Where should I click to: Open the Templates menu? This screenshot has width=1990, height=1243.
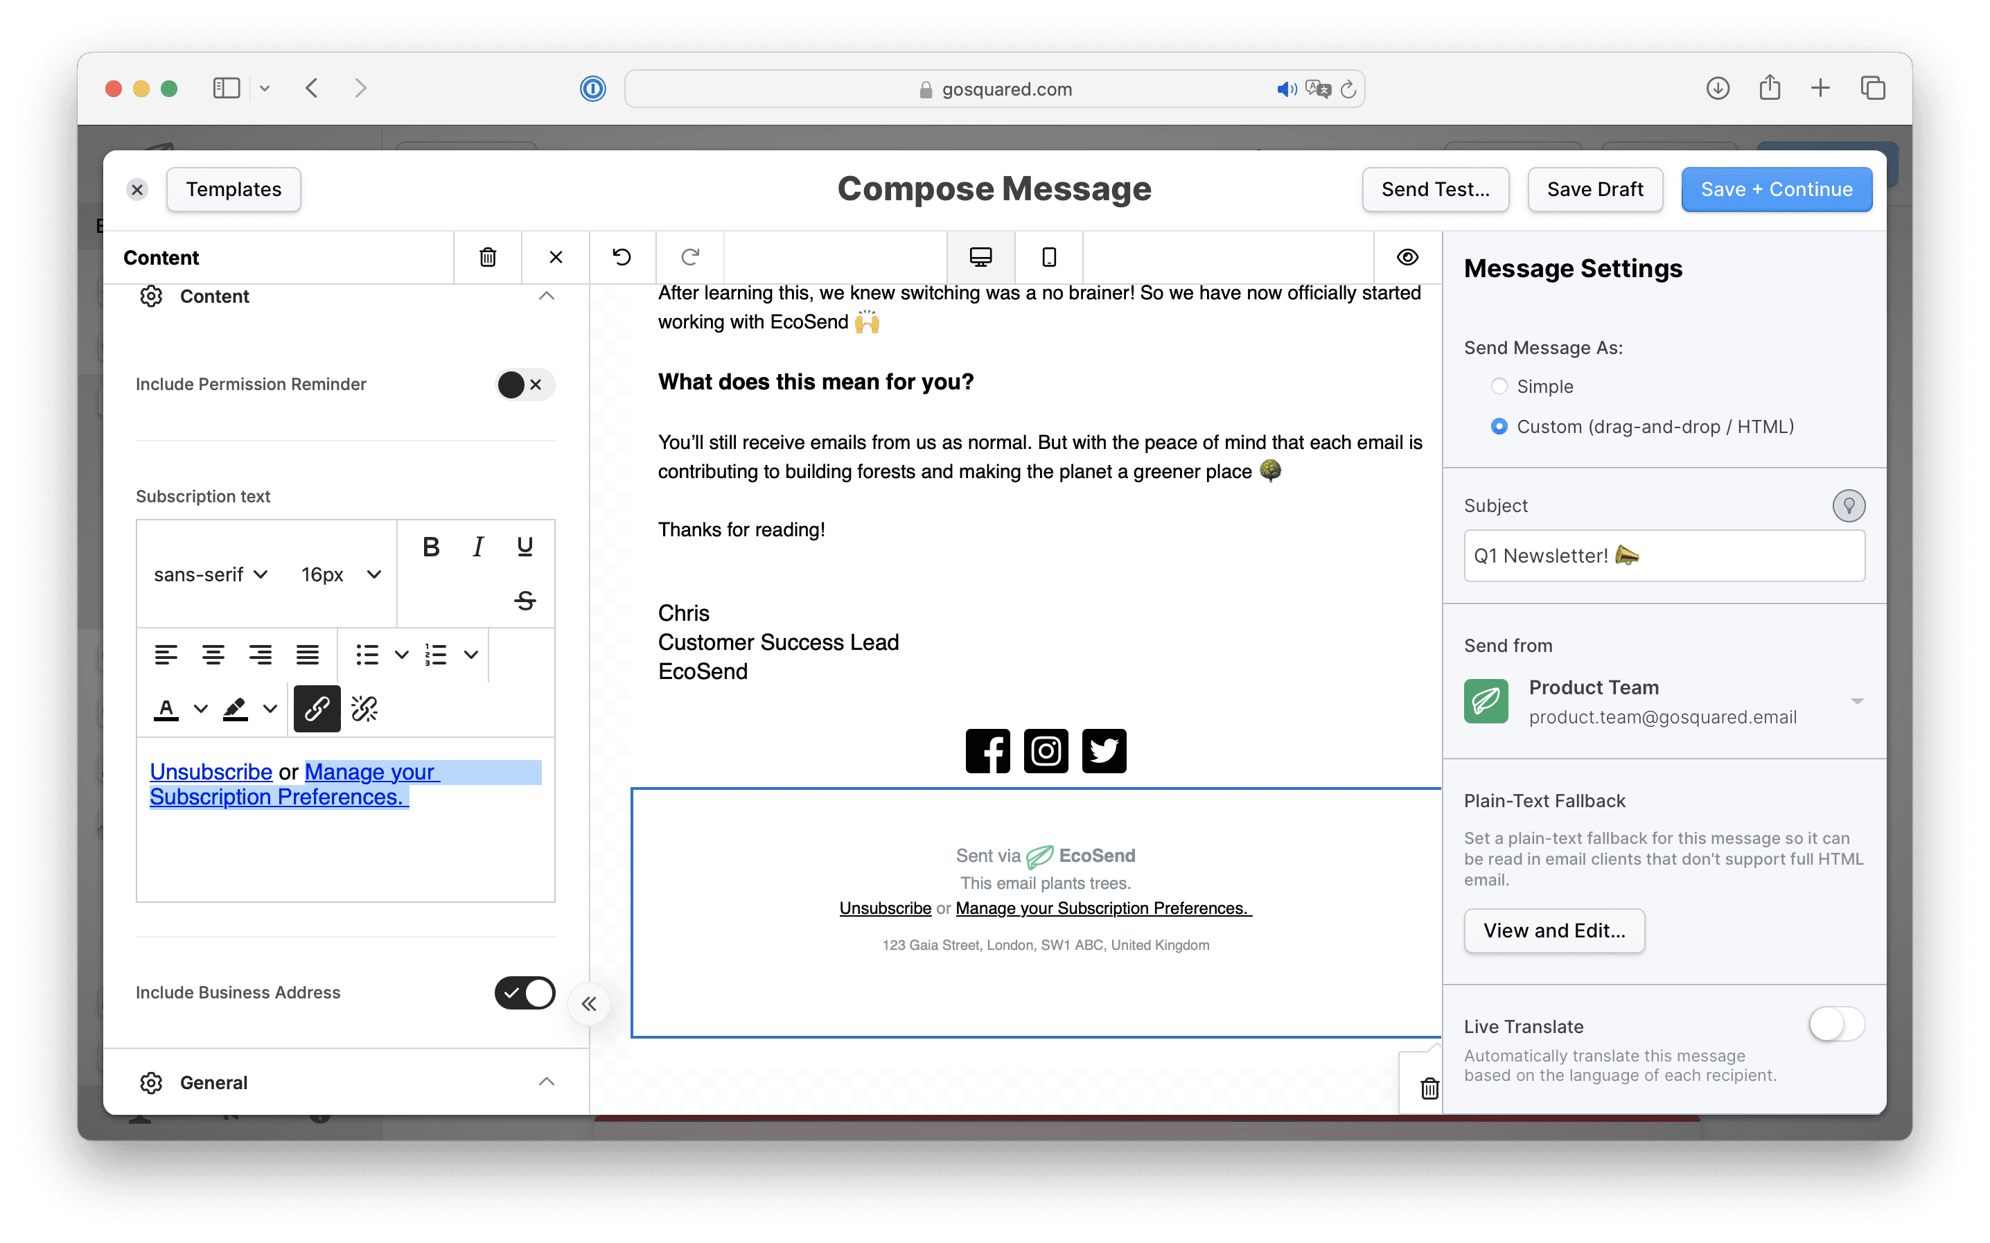point(234,190)
